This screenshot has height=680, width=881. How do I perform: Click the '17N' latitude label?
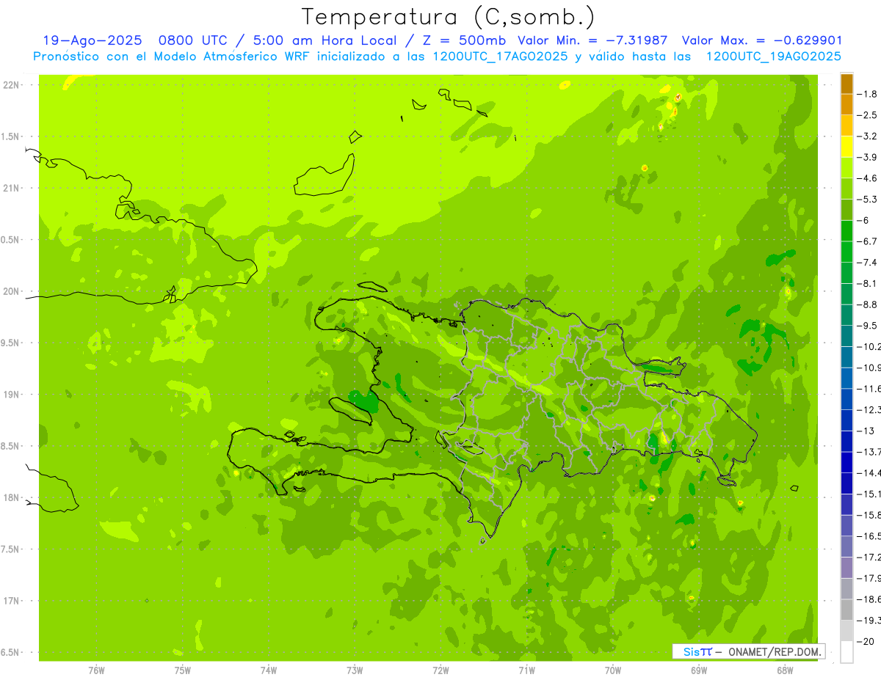click(11, 601)
